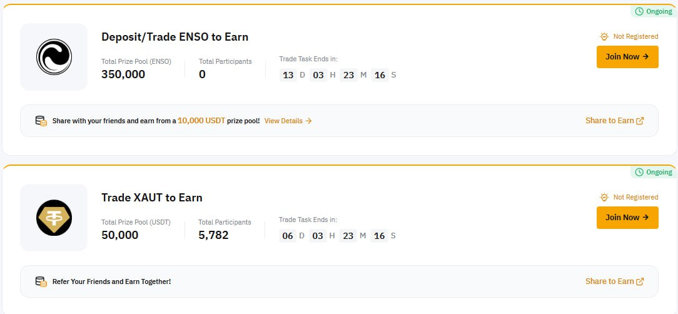Click the ENSO Share to Earn external-link icon
Screen dimensions: 678x314
(640, 121)
